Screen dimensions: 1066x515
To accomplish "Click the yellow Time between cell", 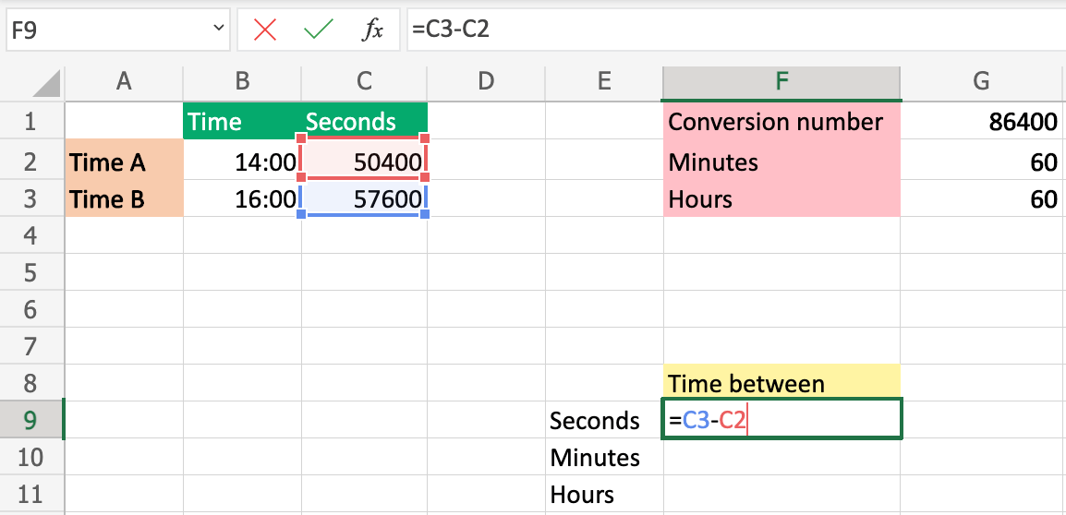I will (781, 383).
